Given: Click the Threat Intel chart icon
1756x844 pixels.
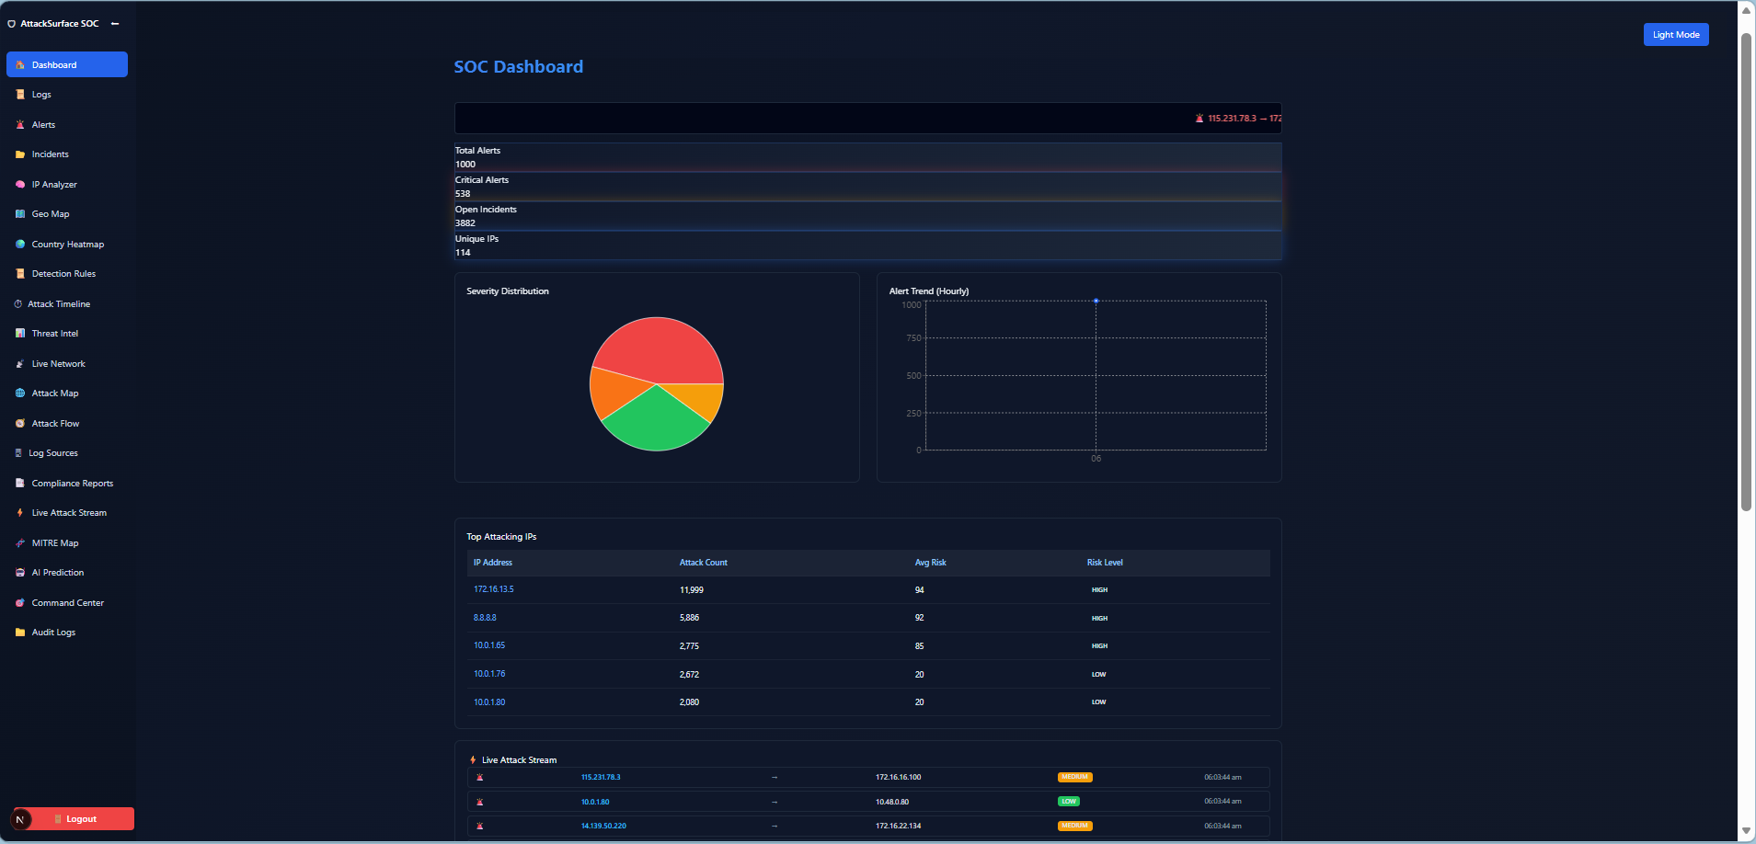Looking at the screenshot, I should tap(20, 334).
